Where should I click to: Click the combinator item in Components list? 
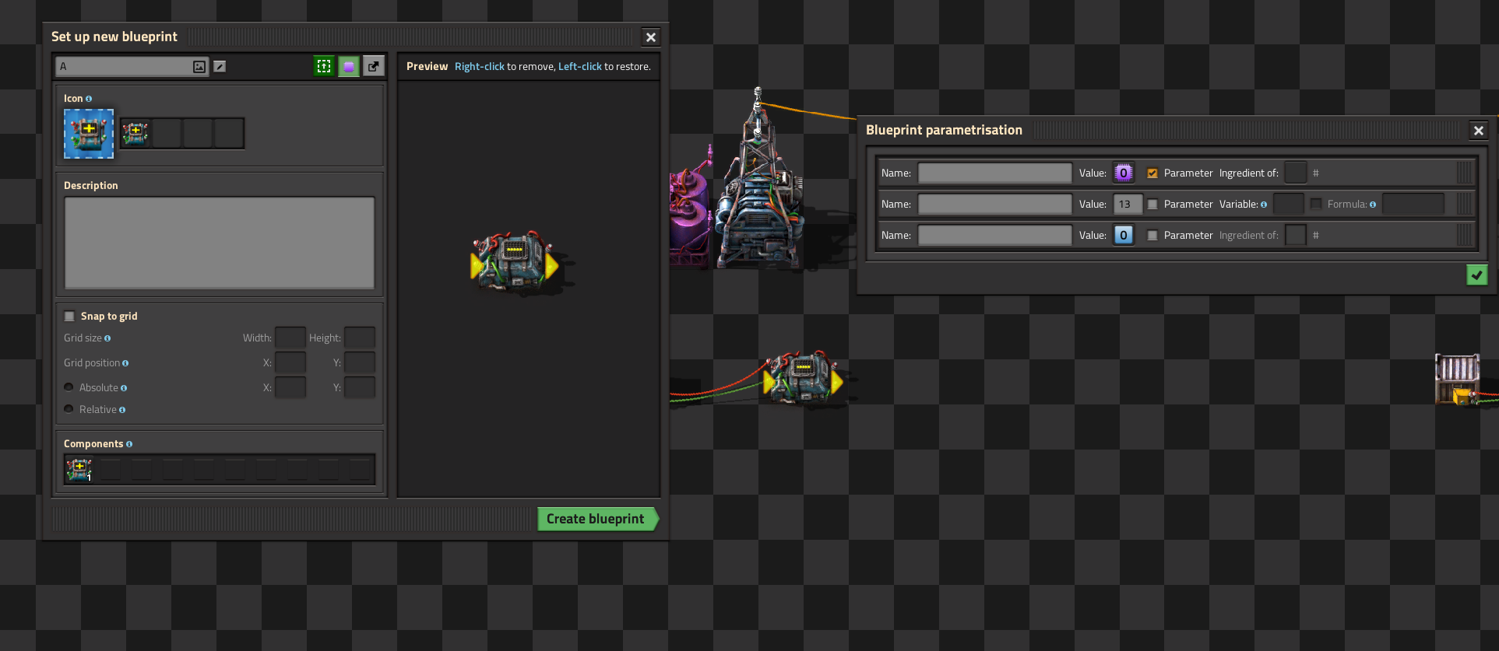(79, 469)
